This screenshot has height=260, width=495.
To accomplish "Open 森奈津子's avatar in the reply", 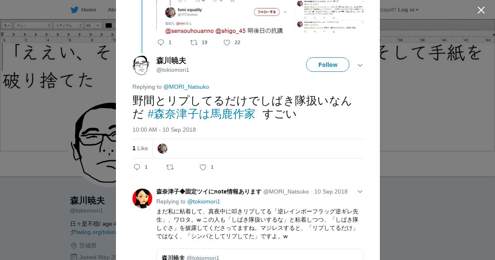I will click(x=142, y=199).
